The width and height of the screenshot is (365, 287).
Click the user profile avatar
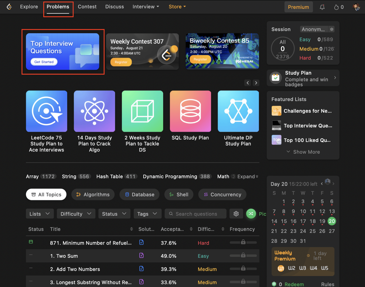pos(356,7)
